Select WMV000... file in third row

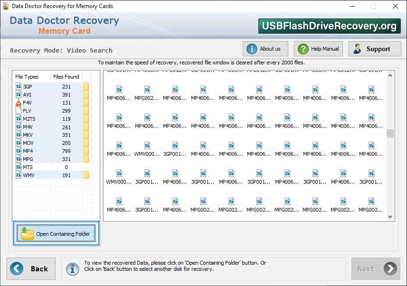147,149
